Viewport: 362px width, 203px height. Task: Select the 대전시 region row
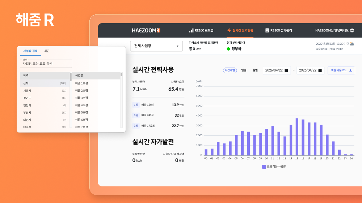45,120
